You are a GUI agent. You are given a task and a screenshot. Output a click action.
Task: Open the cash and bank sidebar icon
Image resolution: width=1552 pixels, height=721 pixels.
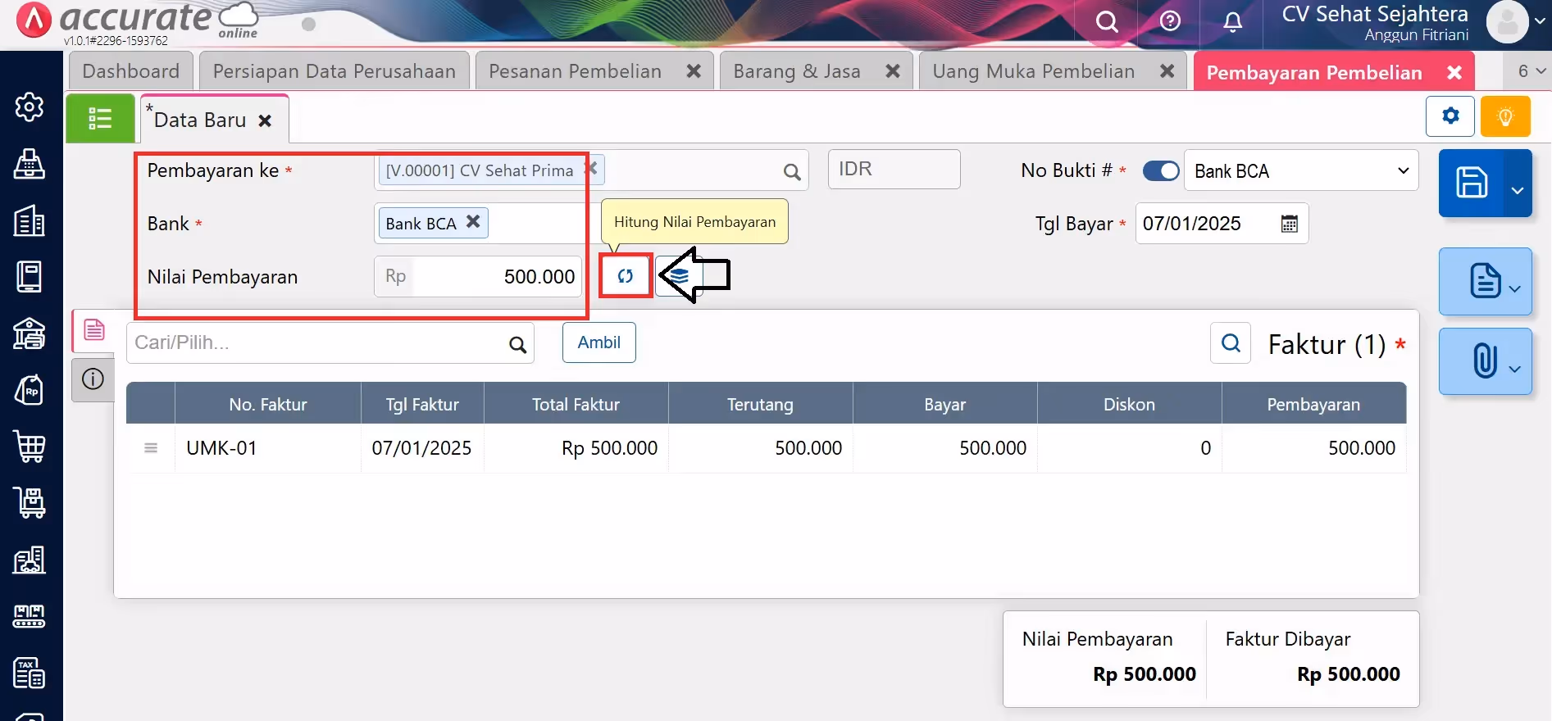30,333
